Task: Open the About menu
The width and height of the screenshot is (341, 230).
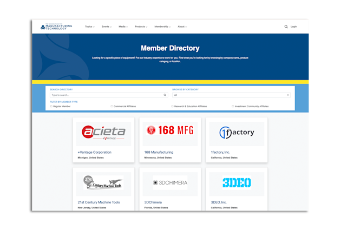Action: [182, 27]
